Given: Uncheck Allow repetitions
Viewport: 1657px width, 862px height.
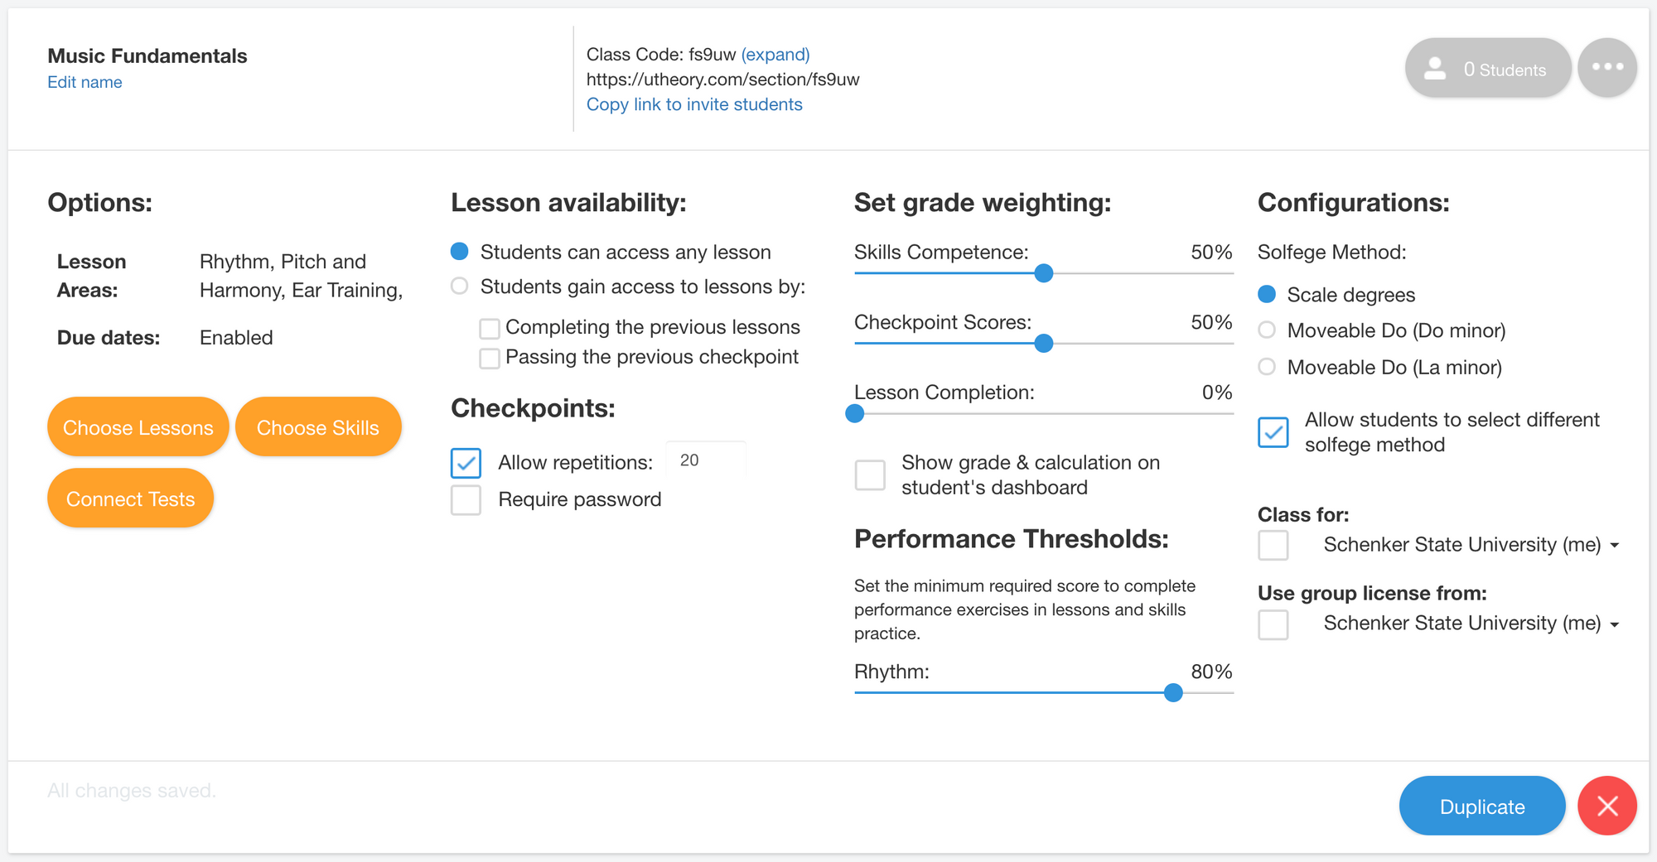Looking at the screenshot, I should click(466, 463).
